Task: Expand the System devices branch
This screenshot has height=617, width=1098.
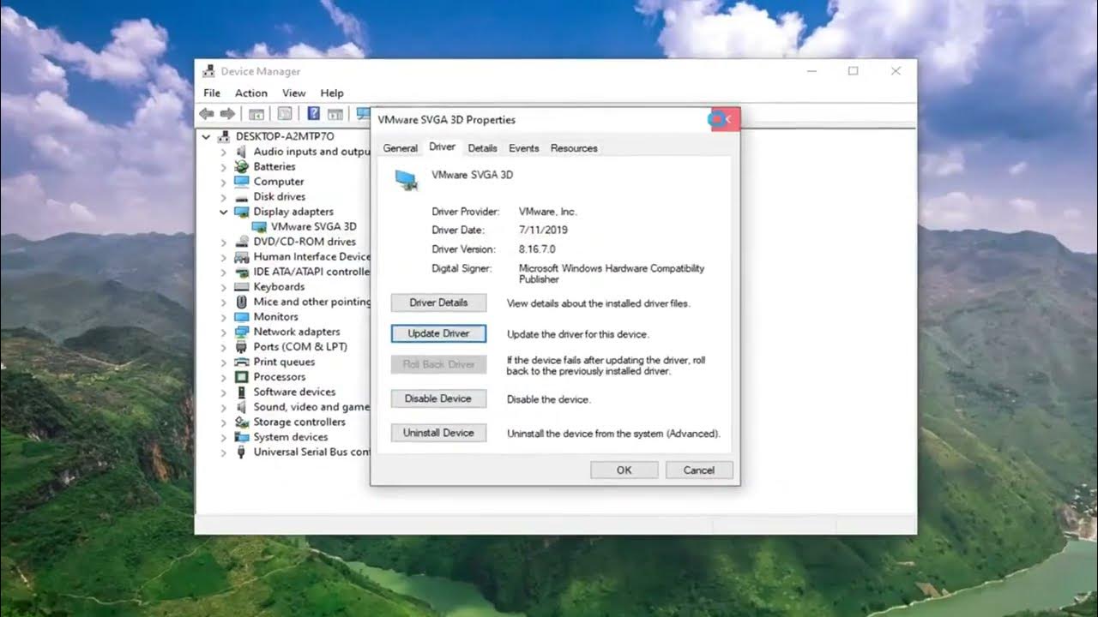Action: [224, 437]
